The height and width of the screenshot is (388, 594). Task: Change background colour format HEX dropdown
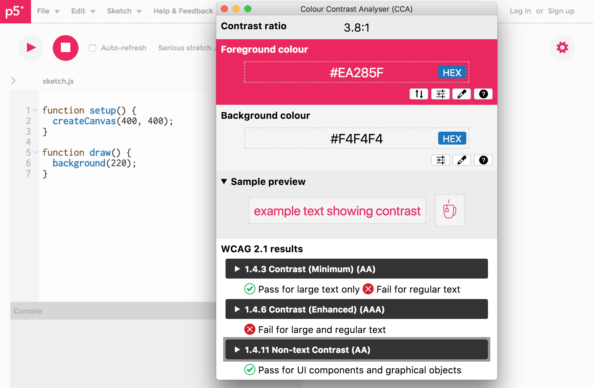point(452,138)
